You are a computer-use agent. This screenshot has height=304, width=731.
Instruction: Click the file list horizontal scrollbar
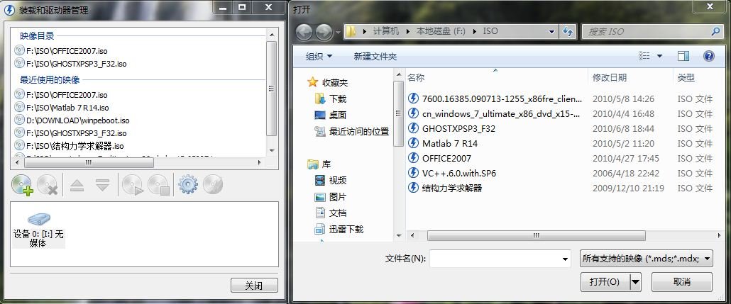(536, 236)
